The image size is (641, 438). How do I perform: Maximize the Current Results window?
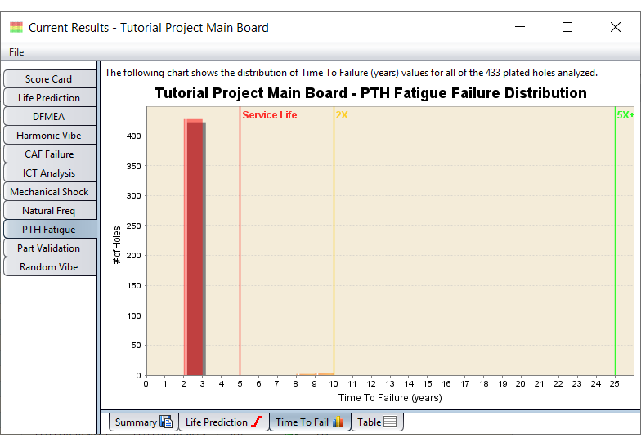[x=567, y=28]
